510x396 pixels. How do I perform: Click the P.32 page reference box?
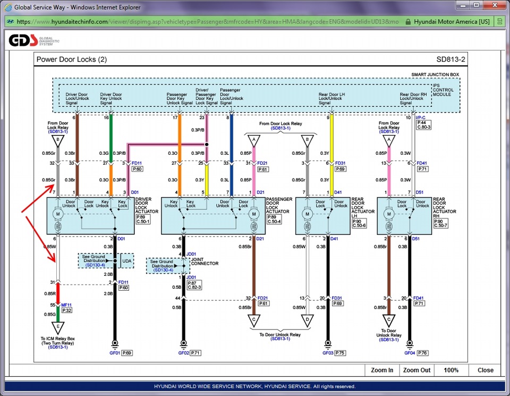[67, 310]
